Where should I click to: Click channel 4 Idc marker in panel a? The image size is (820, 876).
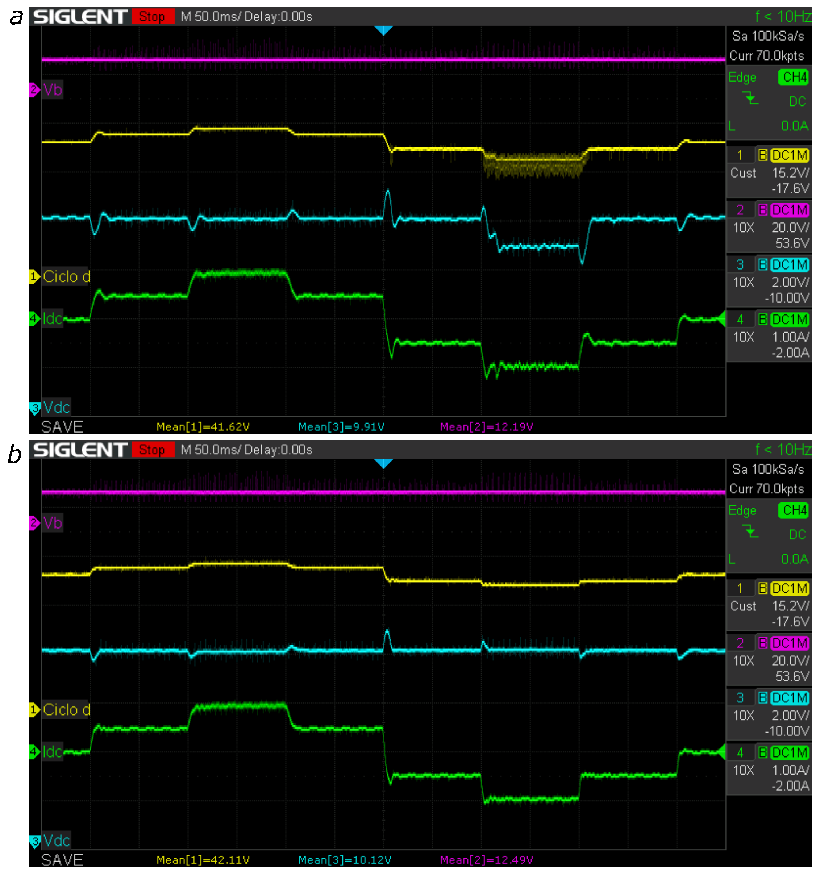point(34,318)
